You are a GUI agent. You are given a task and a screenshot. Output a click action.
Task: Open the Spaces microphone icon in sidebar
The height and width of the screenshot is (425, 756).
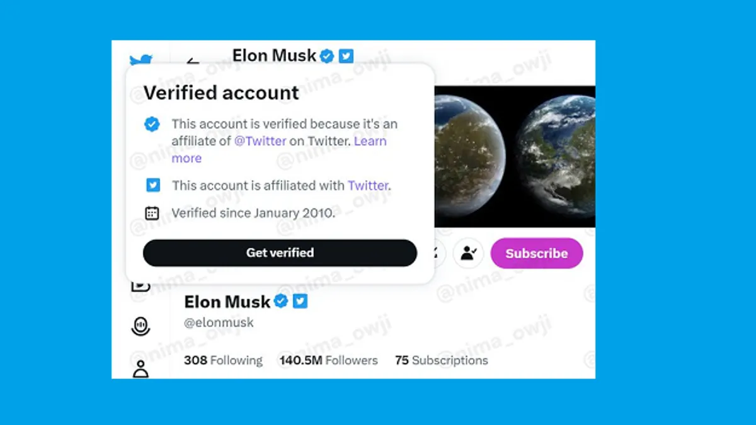click(x=140, y=326)
